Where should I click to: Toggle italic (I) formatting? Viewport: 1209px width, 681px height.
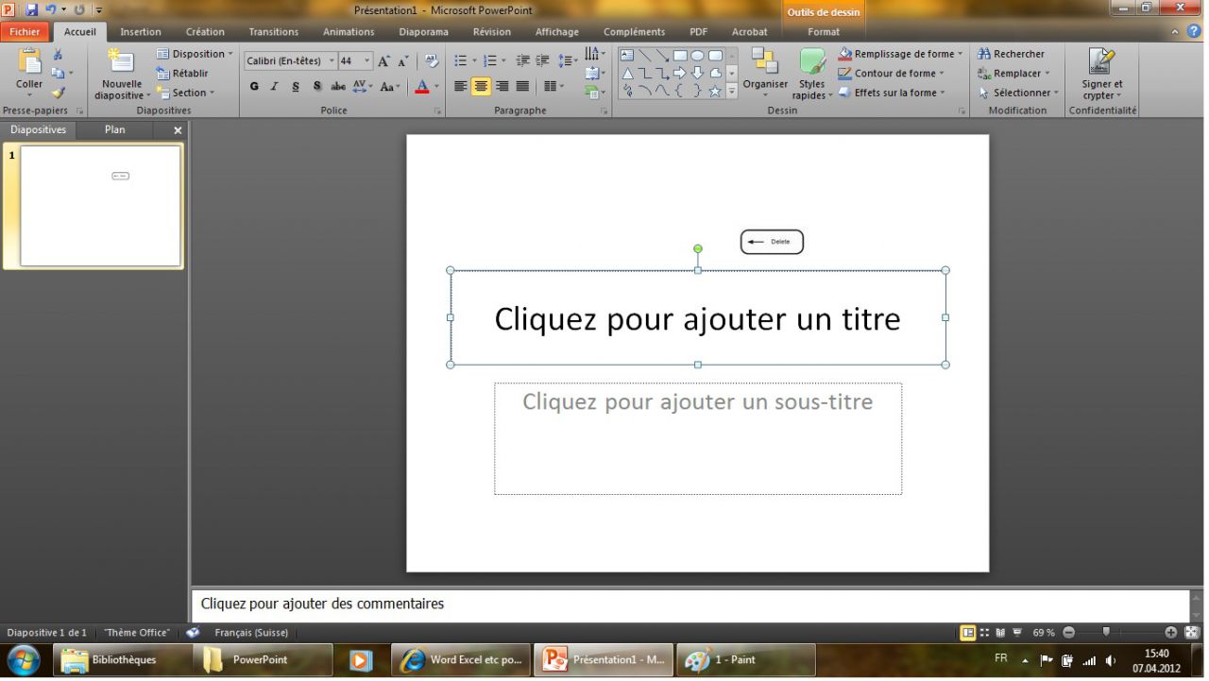coord(275,87)
